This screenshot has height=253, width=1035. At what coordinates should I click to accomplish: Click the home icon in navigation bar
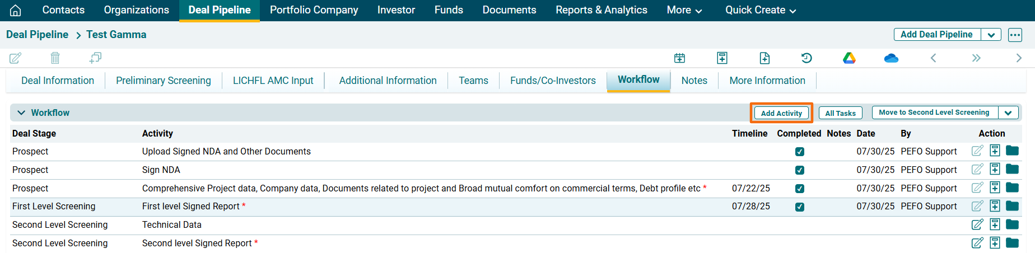(x=16, y=10)
